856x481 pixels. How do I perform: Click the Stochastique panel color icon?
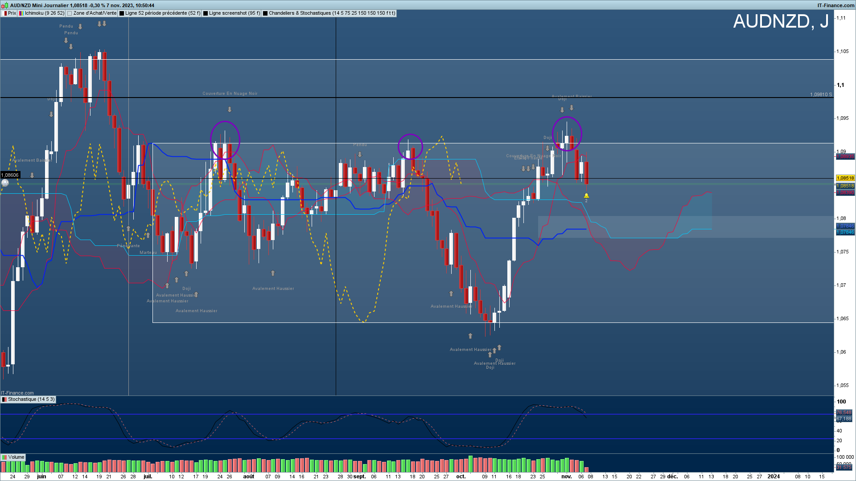pyautogui.click(x=4, y=399)
